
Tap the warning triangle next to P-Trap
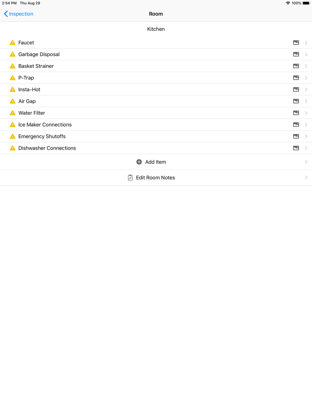(12, 78)
